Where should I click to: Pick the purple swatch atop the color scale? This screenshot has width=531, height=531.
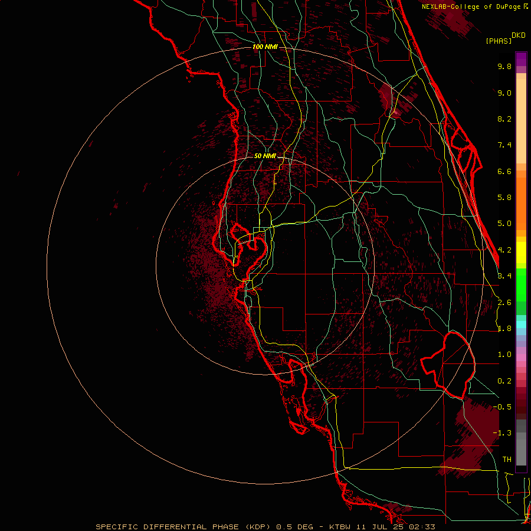(x=521, y=59)
